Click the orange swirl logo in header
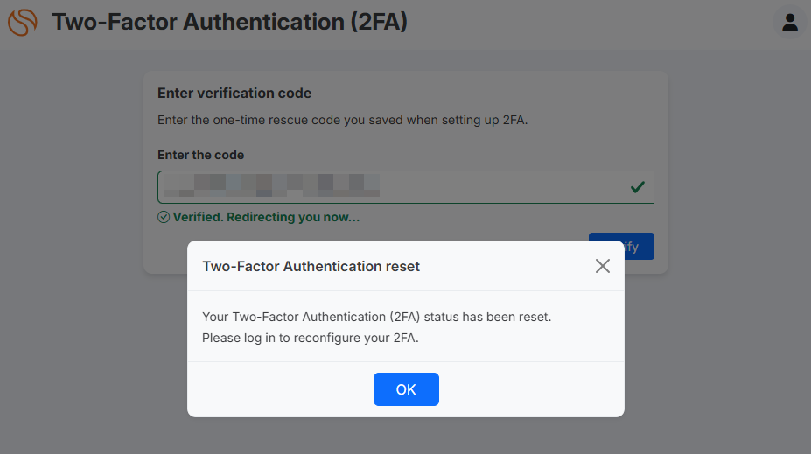This screenshot has width=811, height=454. [22, 22]
